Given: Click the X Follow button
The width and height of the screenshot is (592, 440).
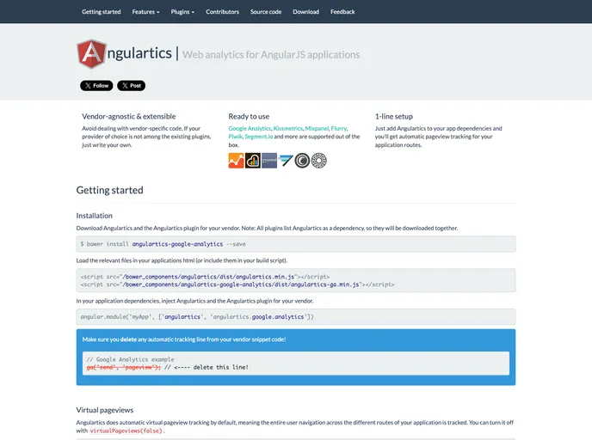Looking at the screenshot, I should point(96,86).
